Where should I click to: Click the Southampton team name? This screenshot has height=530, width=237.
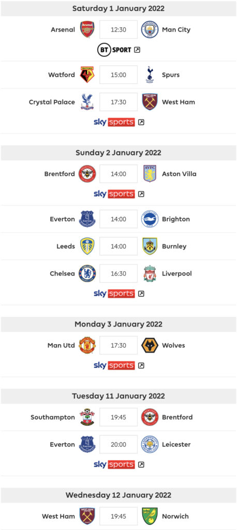[53, 417]
